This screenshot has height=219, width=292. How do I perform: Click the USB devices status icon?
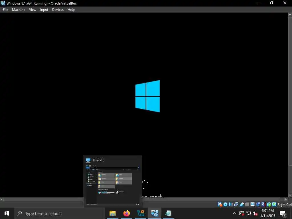click(242, 204)
